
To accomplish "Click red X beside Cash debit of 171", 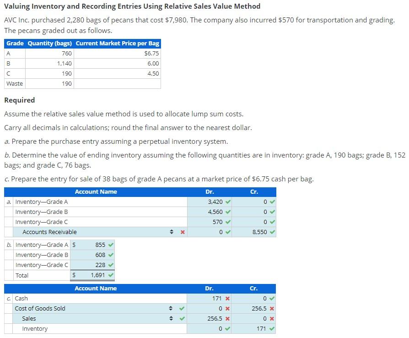I will (x=227, y=298).
